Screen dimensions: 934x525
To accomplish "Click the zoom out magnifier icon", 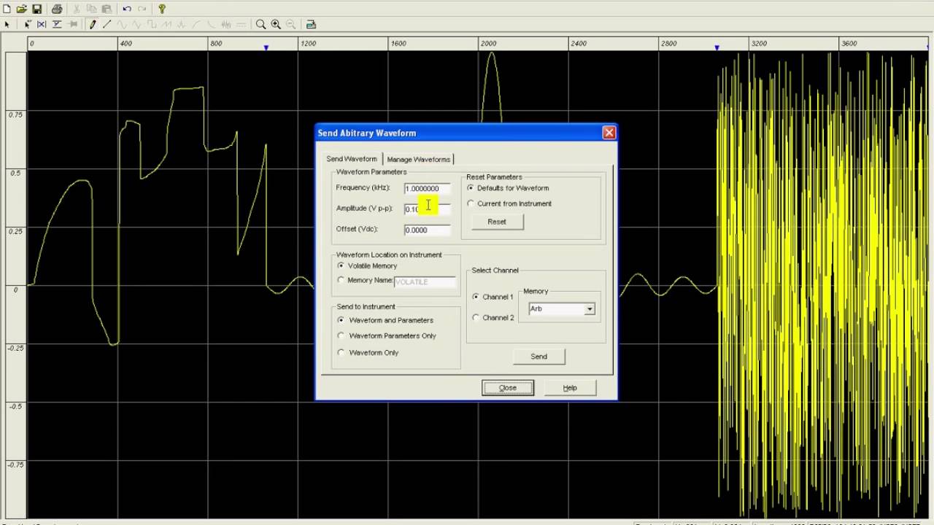I will coord(291,24).
